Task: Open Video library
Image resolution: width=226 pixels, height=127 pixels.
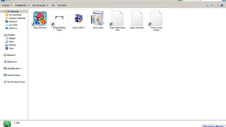Action: pyautogui.click(x=10, y=48)
